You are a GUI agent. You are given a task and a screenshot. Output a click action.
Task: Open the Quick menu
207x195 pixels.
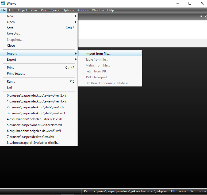(55, 10)
